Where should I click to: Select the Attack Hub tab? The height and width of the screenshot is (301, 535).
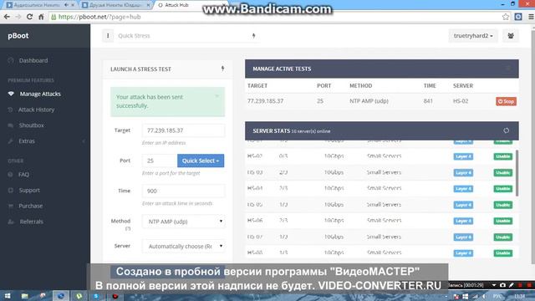(x=191, y=5)
